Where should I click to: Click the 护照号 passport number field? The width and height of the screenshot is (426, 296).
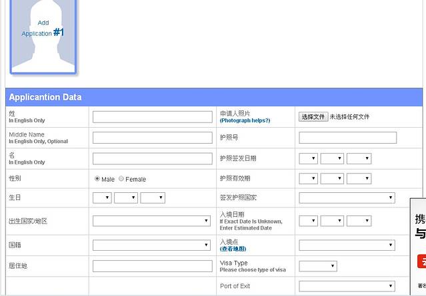(347, 138)
